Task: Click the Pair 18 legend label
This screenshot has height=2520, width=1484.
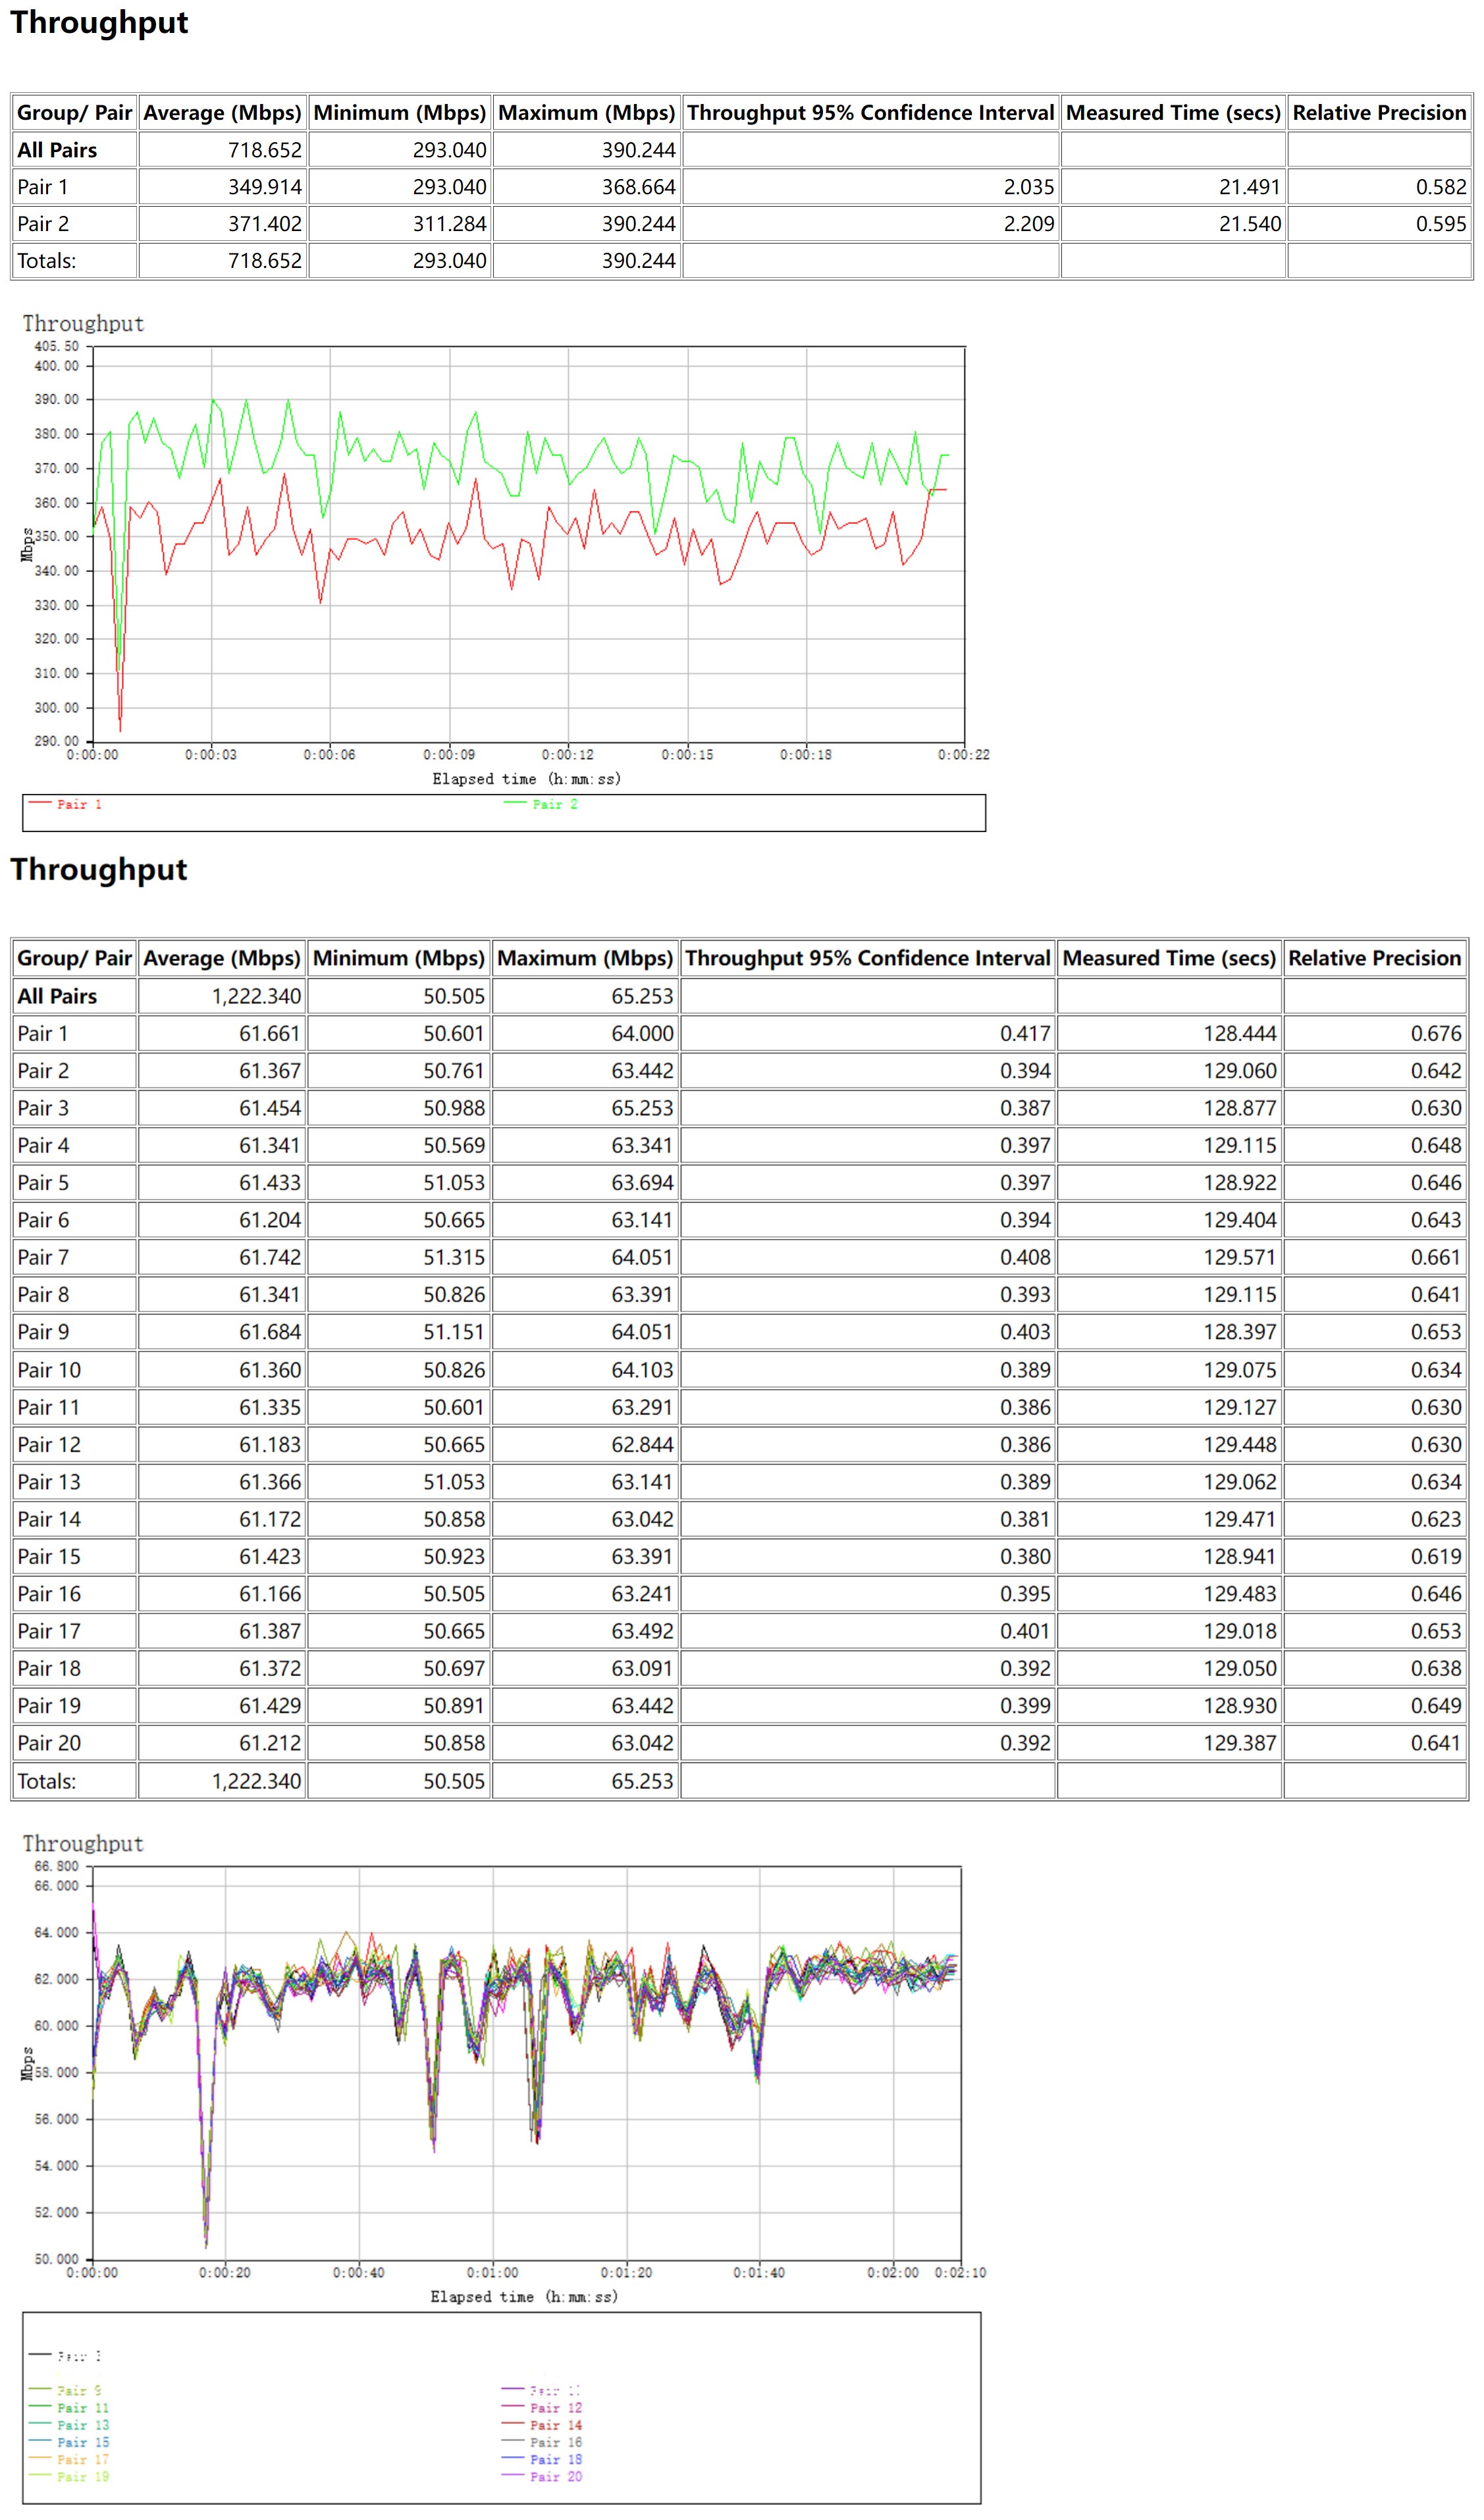Action: pyautogui.click(x=556, y=2459)
